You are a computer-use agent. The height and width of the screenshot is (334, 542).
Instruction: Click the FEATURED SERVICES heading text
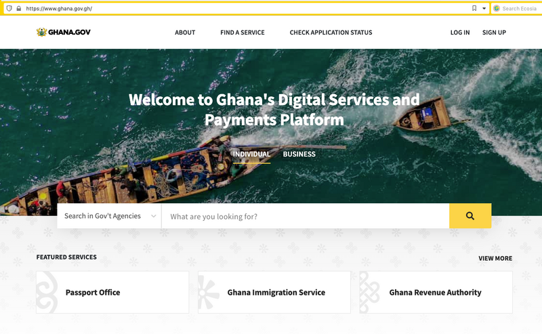click(66, 257)
